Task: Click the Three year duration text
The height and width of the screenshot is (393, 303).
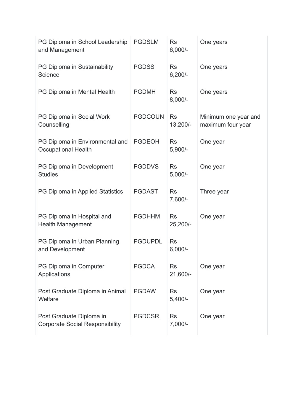Action: (x=214, y=191)
